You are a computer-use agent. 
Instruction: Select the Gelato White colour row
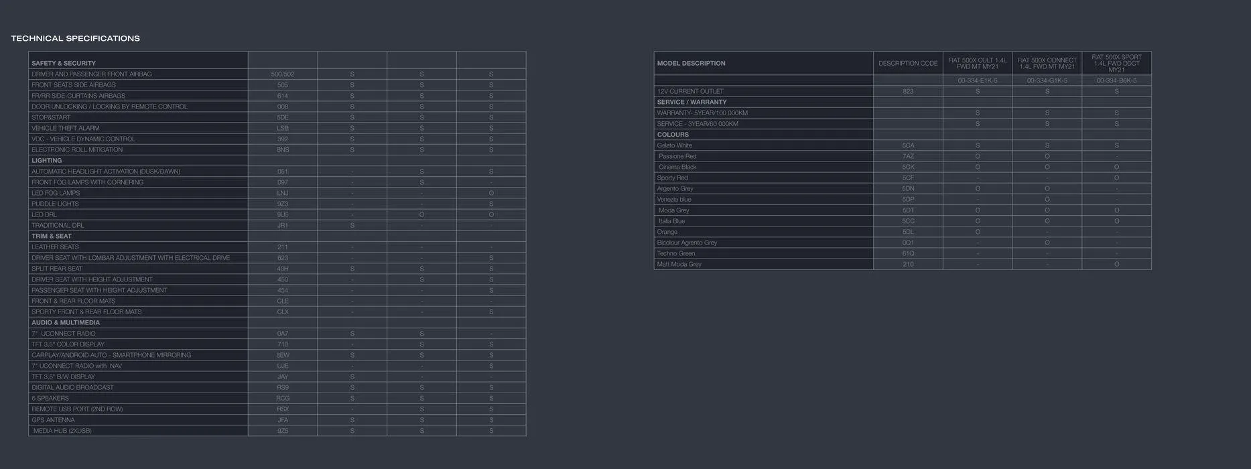675,145
